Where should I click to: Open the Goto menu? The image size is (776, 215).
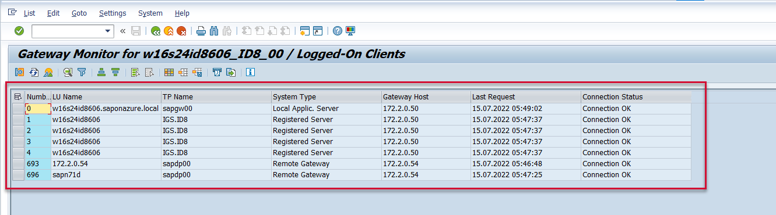pyautogui.click(x=79, y=13)
